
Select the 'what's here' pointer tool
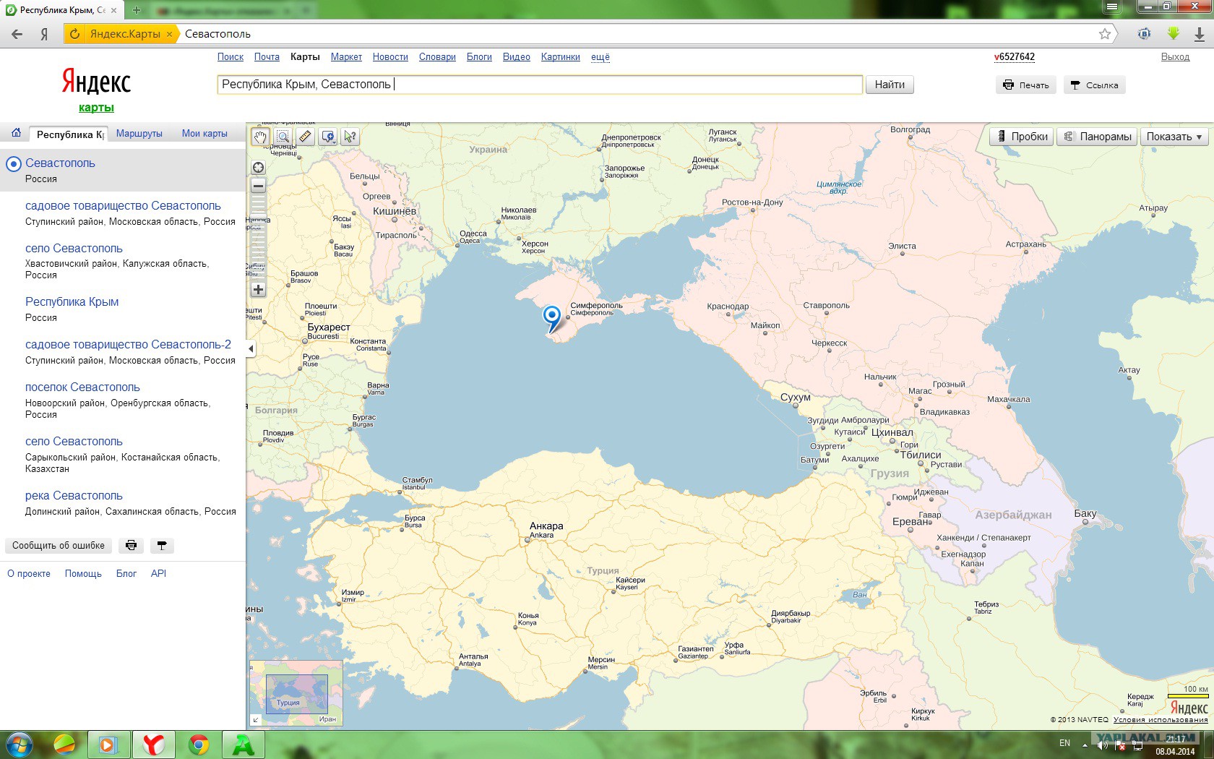click(x=350, y=137)
